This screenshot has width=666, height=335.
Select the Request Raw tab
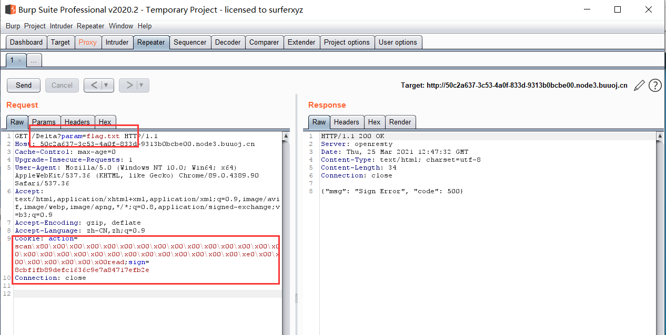pos(17,122)
